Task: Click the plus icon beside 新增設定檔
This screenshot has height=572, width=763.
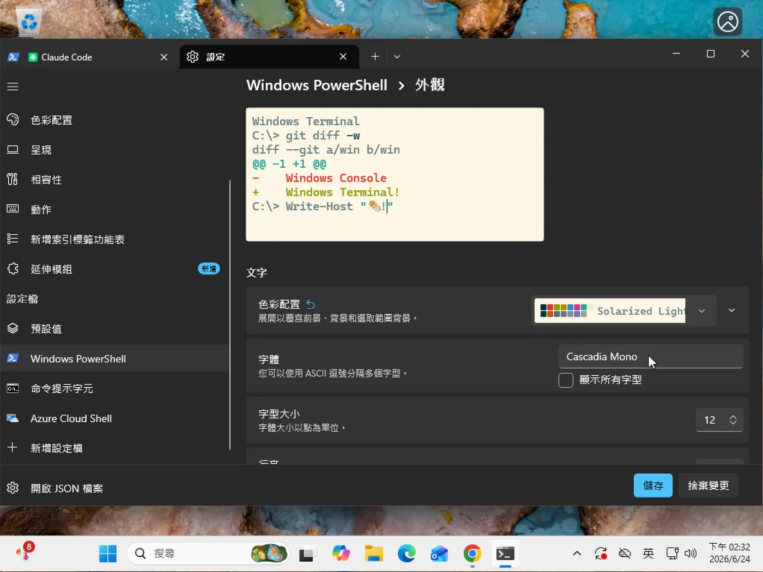Action: tap(13, 448)
